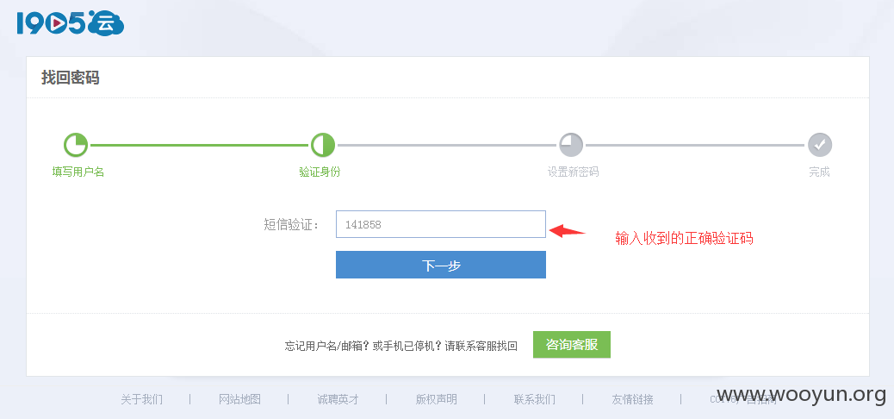Click the green progress line between steps

tap(199, 145)
